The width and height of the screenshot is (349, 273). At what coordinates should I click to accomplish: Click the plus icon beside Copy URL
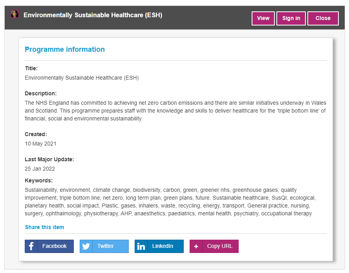pos(196,246)
